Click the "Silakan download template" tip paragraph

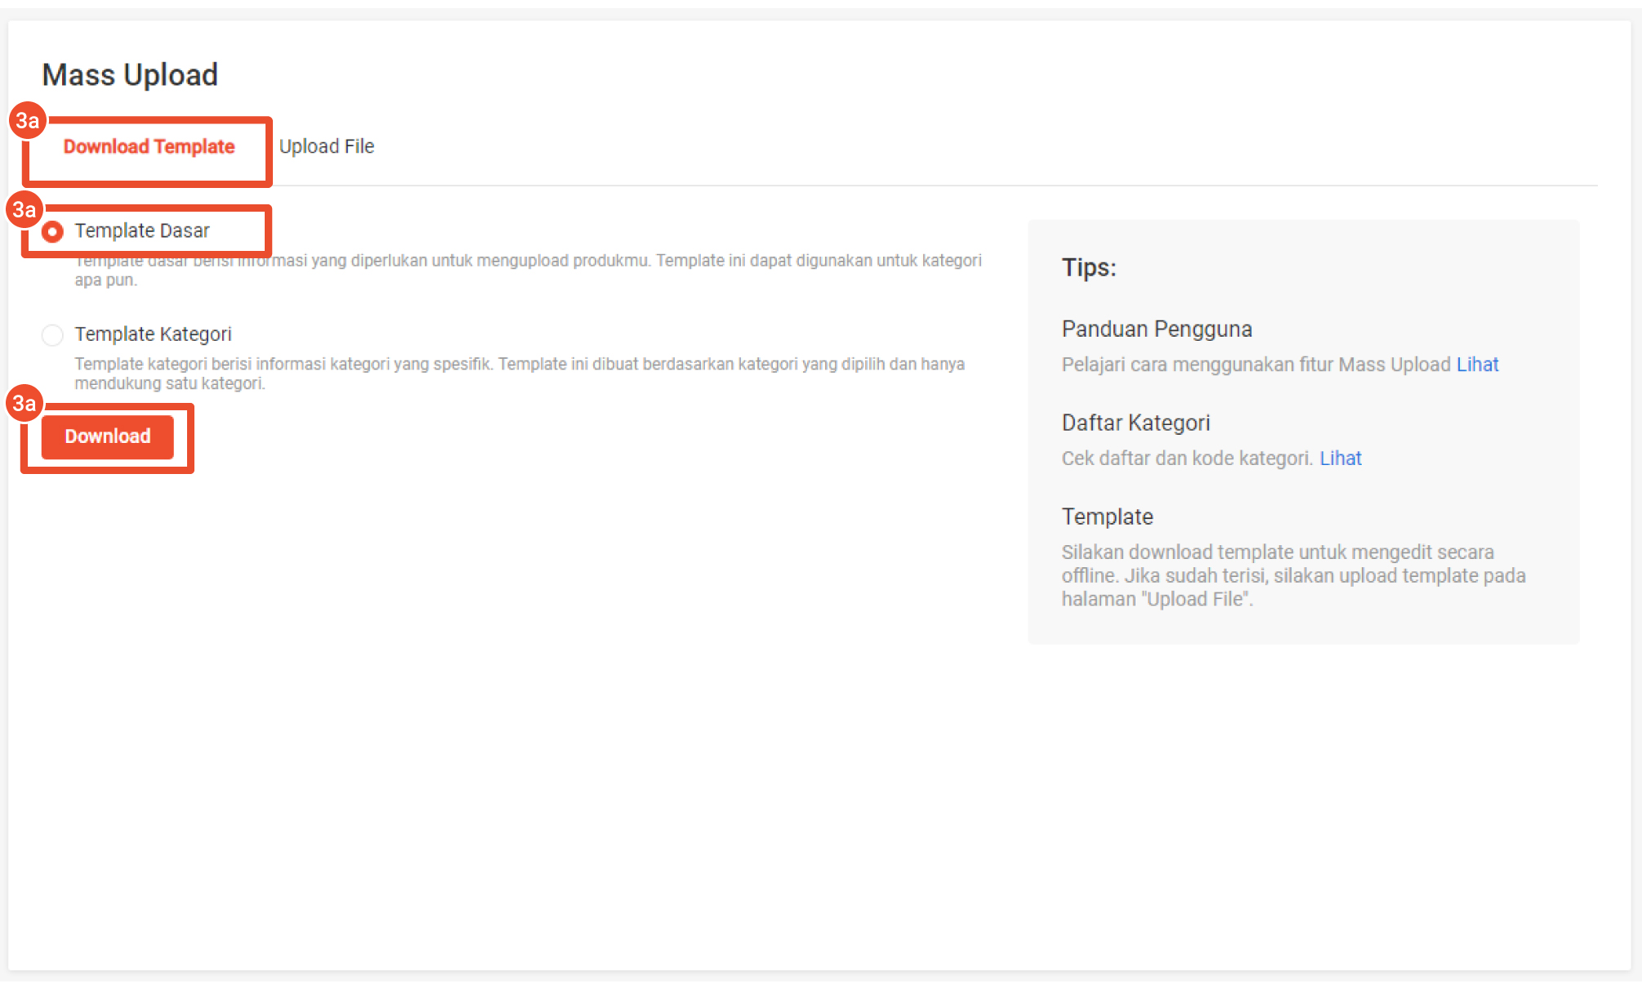[1293, 575]
